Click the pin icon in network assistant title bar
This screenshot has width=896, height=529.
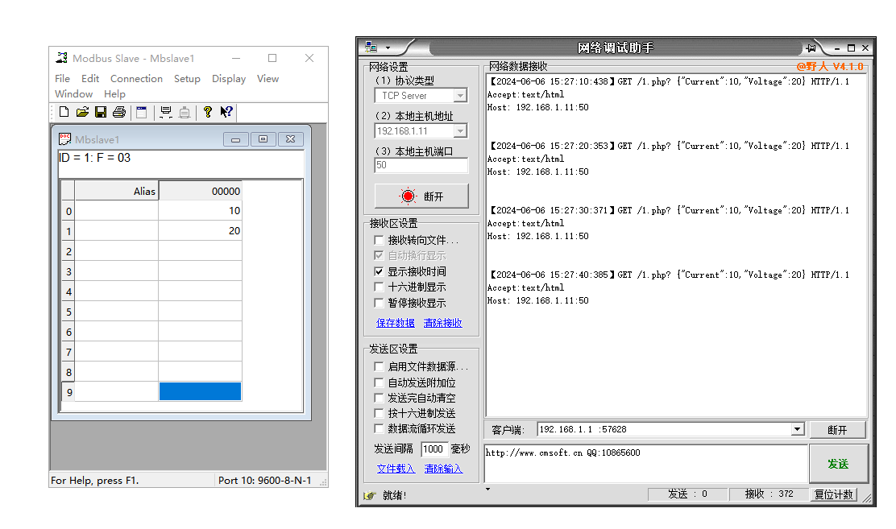click(x=811, y=48)
